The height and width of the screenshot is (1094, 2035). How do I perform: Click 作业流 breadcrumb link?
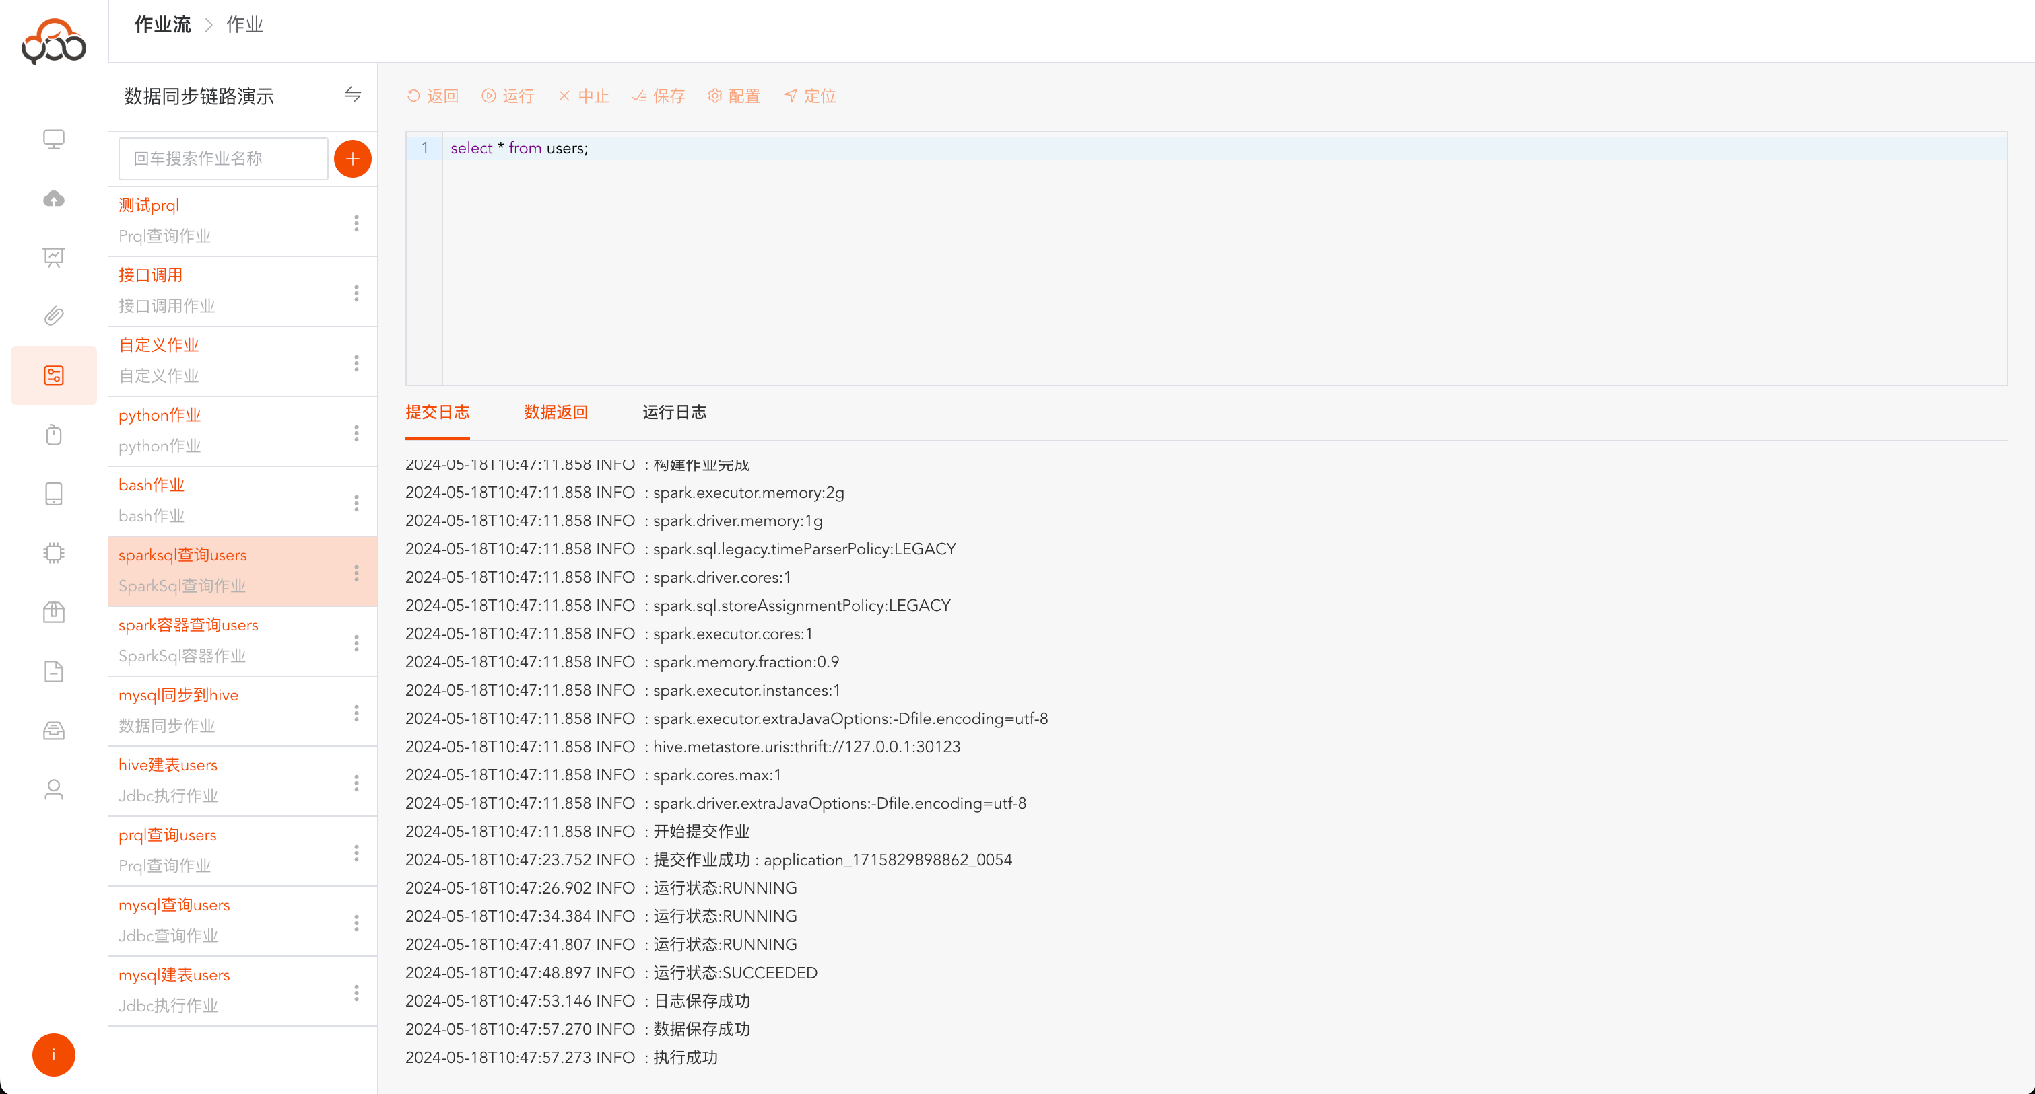point(163,26)
